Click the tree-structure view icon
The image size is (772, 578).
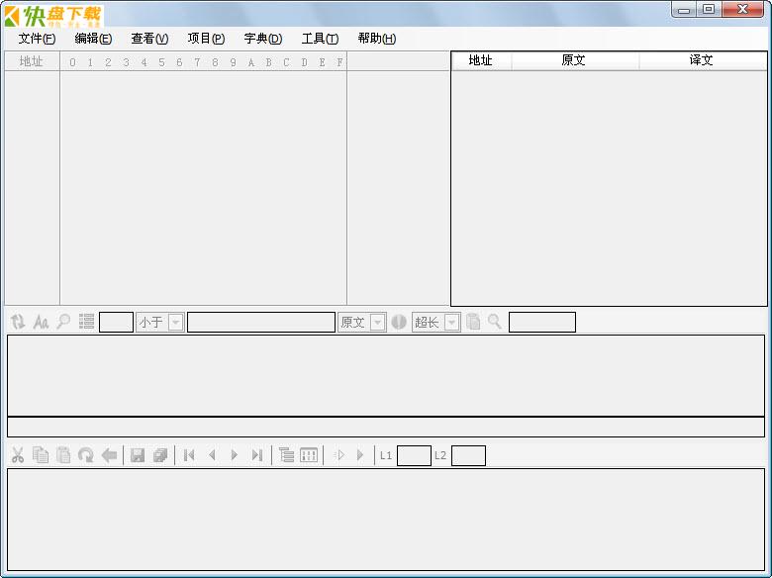tap(286, 455)
